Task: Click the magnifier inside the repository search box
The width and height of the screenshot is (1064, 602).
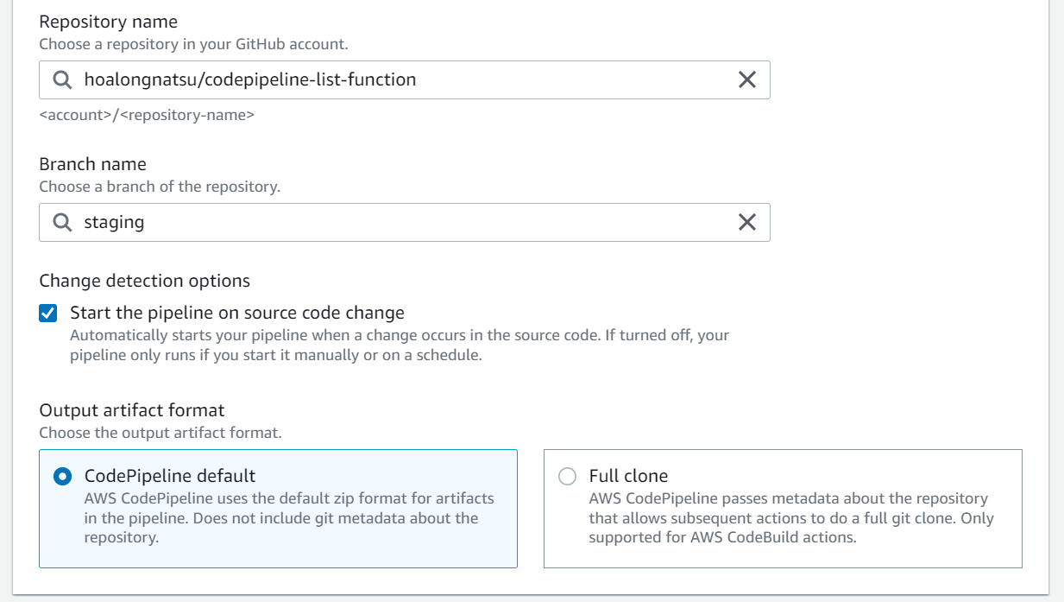Action: pyautogui.click(x=60, y=79)
